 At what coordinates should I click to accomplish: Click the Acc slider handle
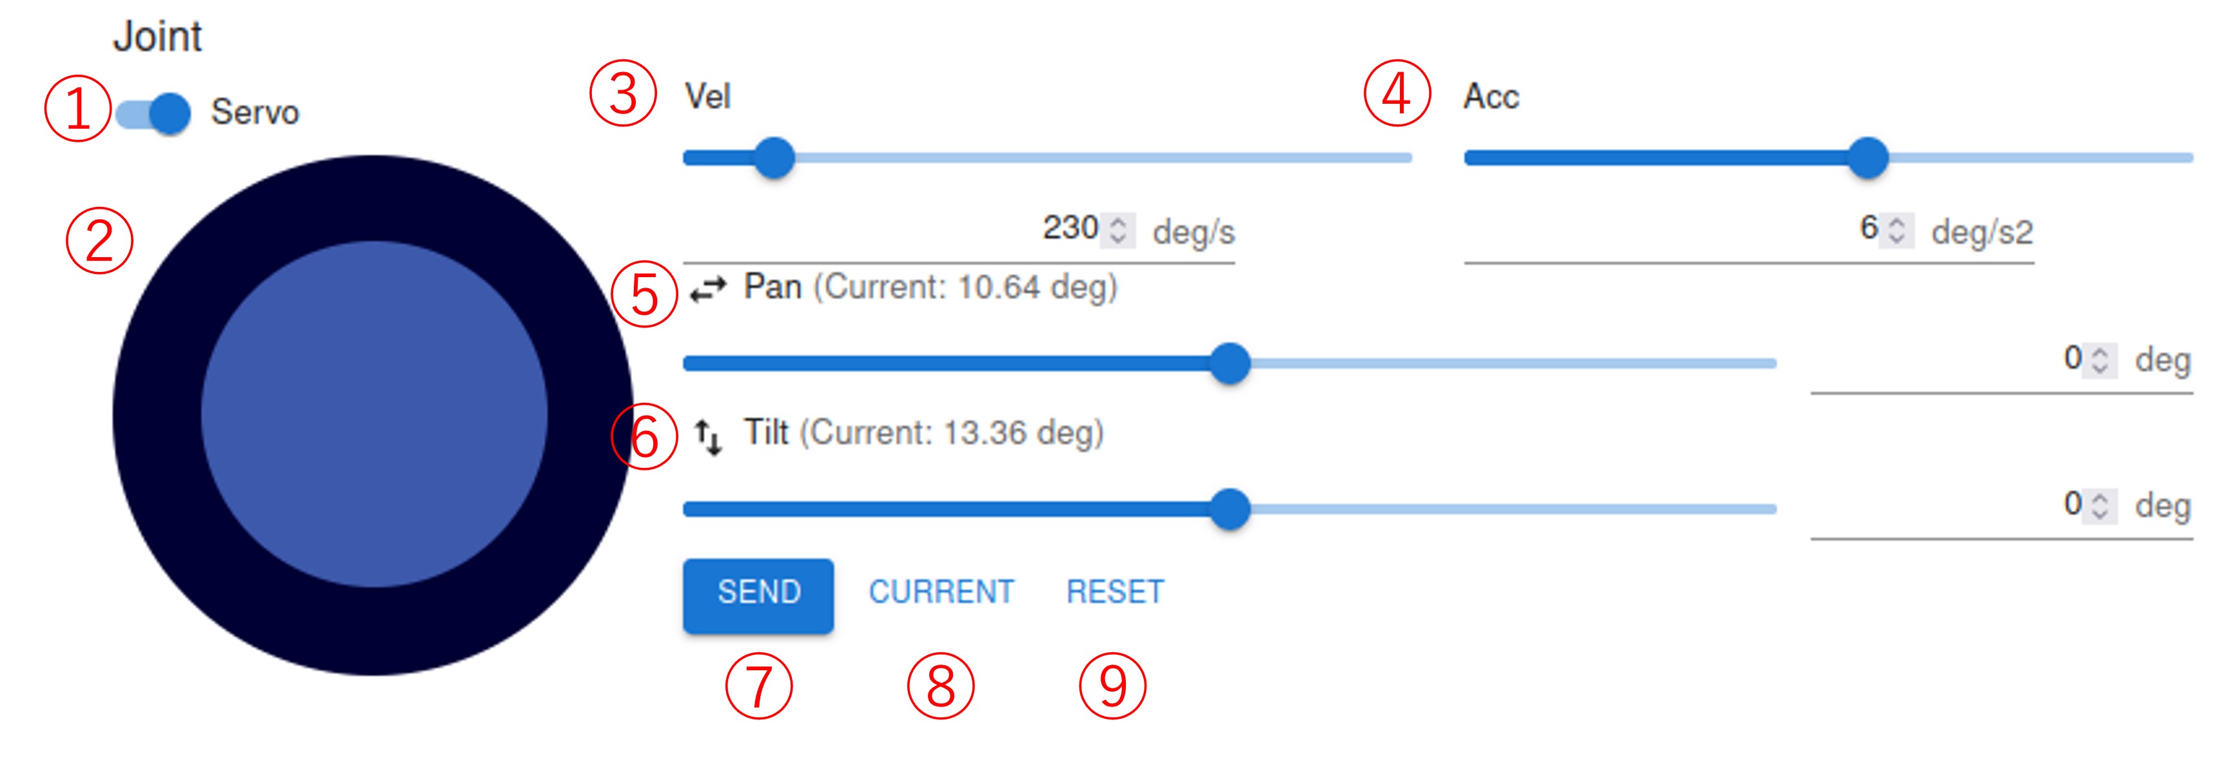point(1867,158)
